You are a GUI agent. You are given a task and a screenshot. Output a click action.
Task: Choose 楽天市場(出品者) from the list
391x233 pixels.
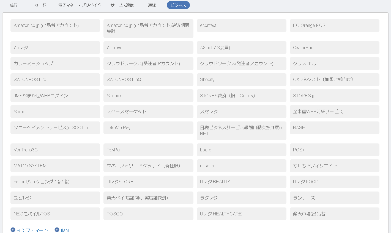[x=334, y=214]
